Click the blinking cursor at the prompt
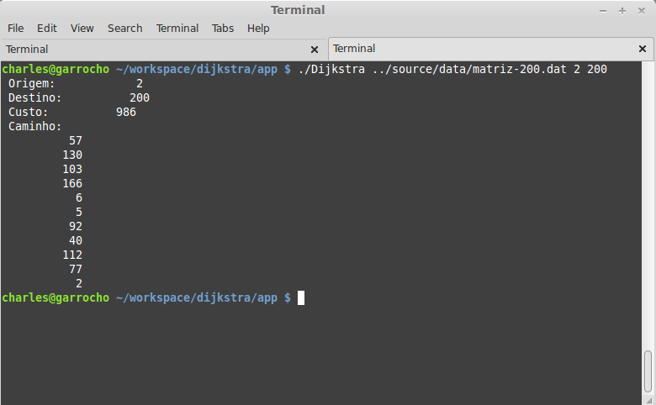The image size is (656, 405). (301, 298)
